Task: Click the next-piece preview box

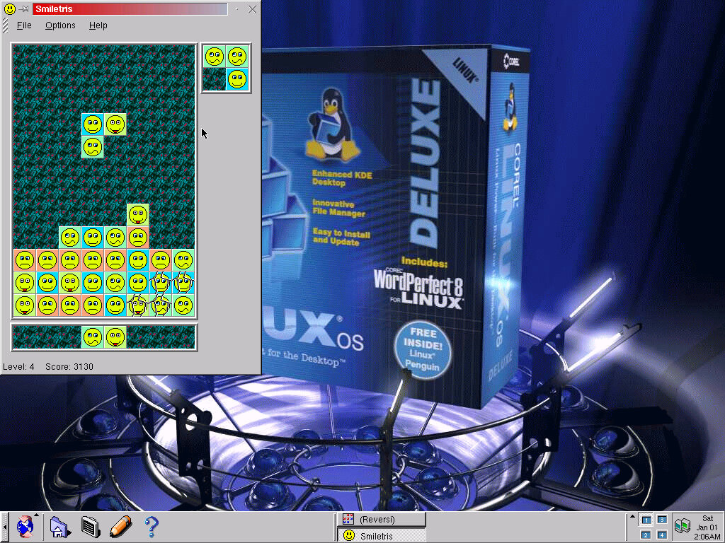Action: [226, 68]
